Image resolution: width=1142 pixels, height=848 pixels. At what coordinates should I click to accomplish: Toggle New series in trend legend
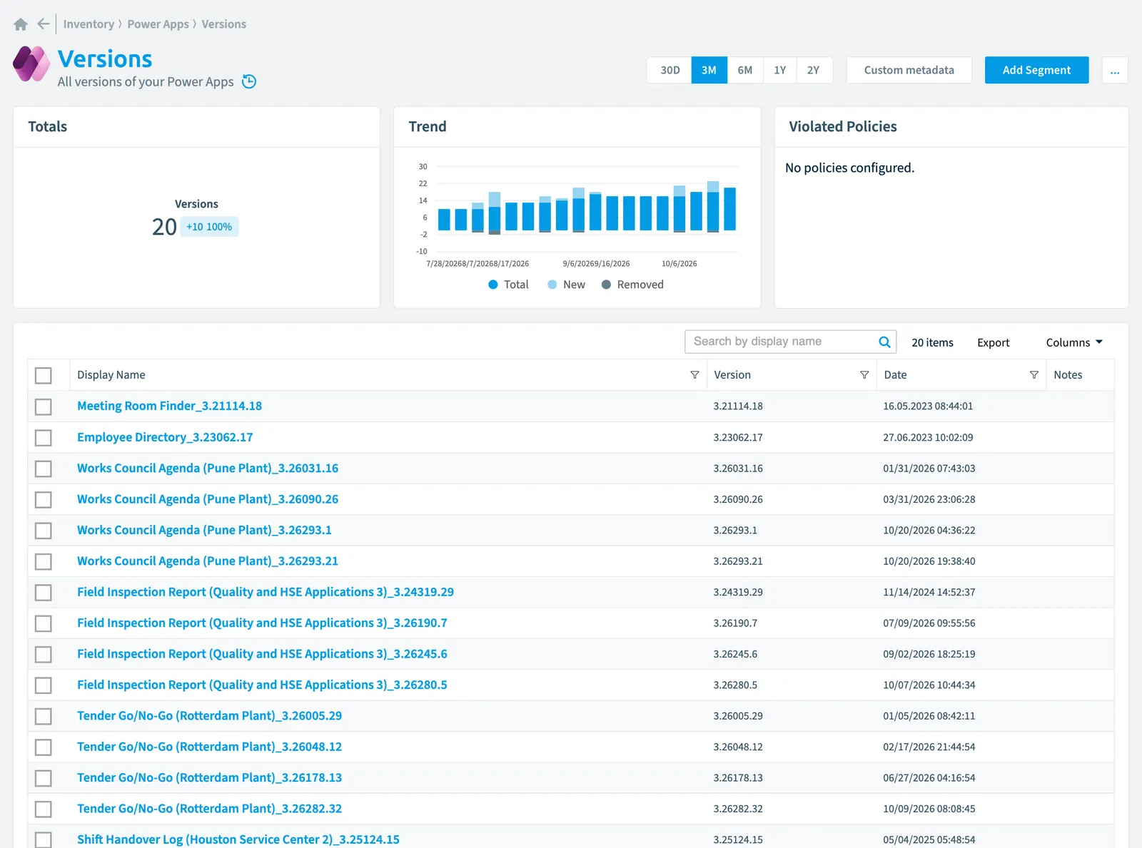click(566, 285)
